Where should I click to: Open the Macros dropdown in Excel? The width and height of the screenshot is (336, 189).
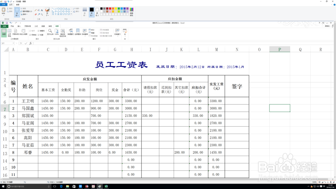[x=125, y=36]
